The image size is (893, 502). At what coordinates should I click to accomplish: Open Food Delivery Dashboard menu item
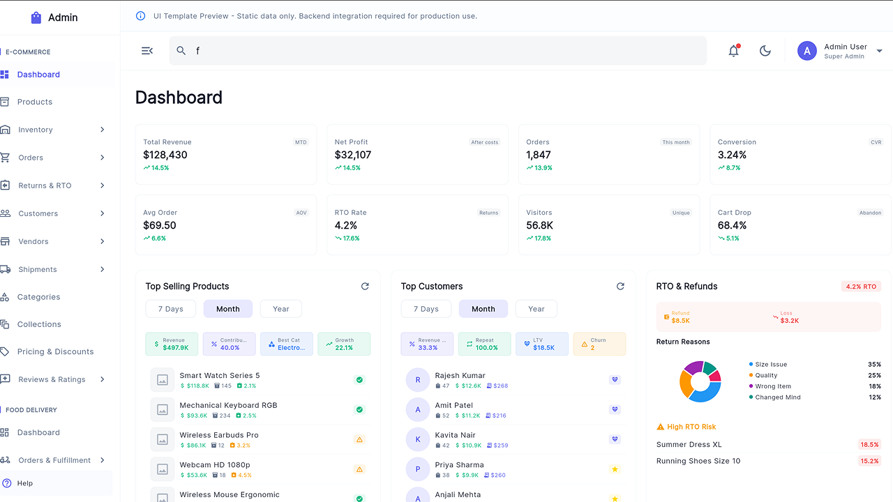(x=56, y=432)
